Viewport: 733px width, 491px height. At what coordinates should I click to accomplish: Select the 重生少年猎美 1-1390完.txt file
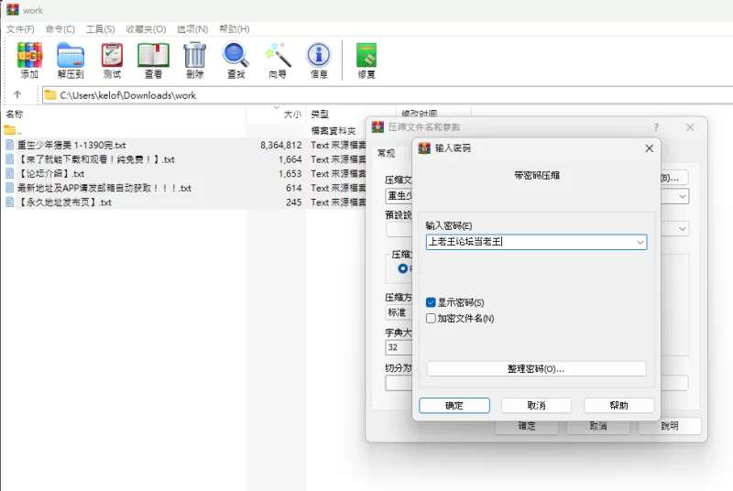click(71, 146)
